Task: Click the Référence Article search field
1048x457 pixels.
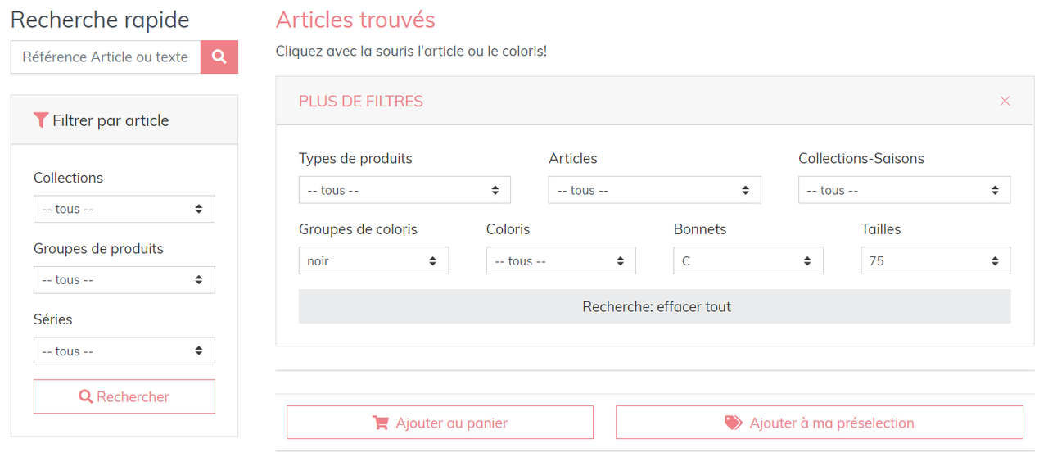Action: (x=106, y=57)
